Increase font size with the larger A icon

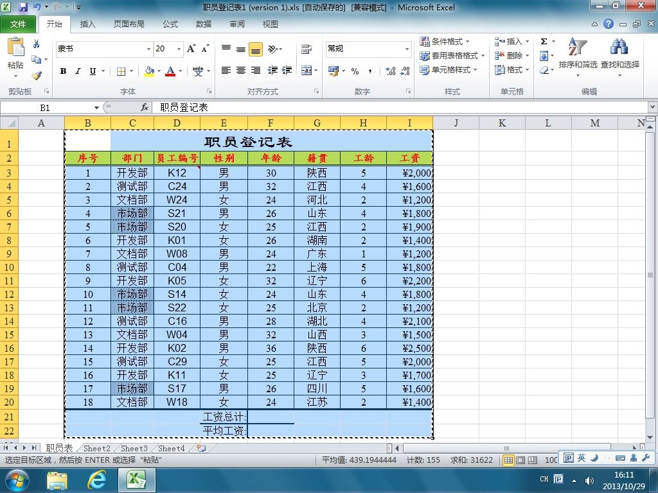pyautogui.click(x=191, y=49)
